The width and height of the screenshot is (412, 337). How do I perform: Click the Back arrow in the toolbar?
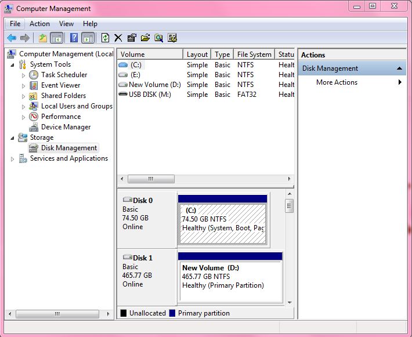[12, 38]
